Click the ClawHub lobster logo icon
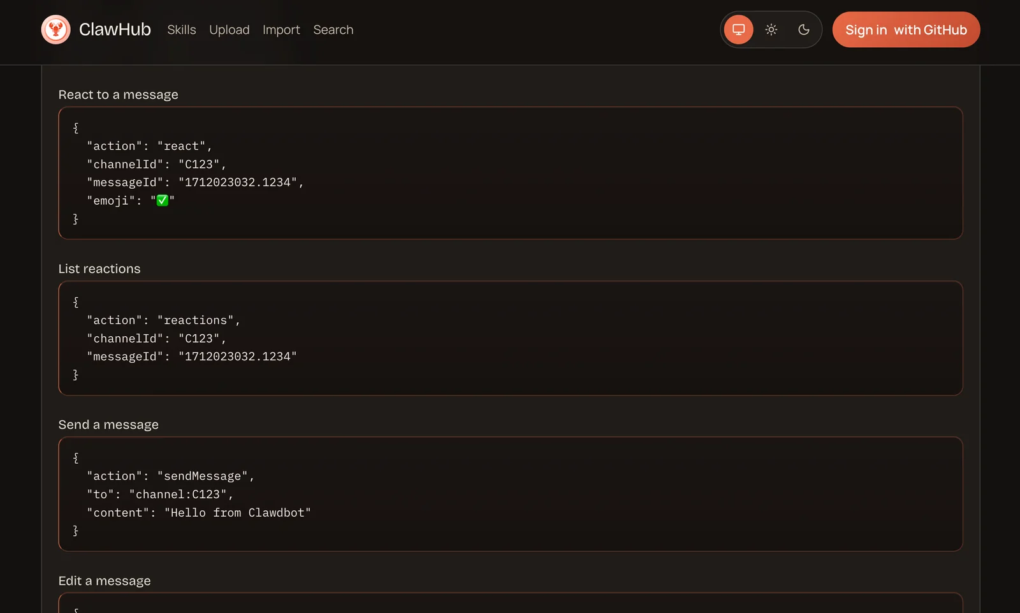 coord(55,29)
